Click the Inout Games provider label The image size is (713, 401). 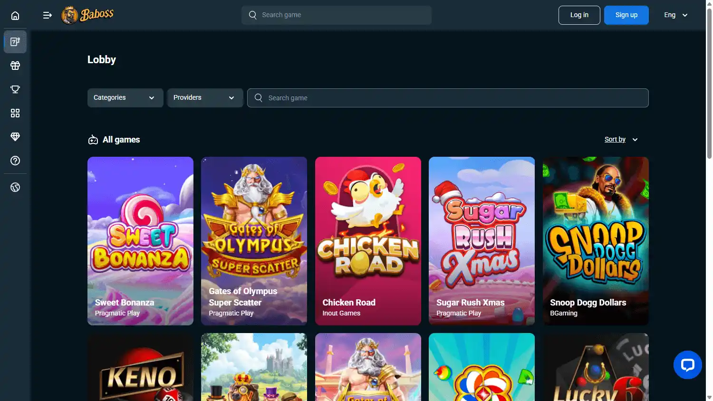(341, 313)
